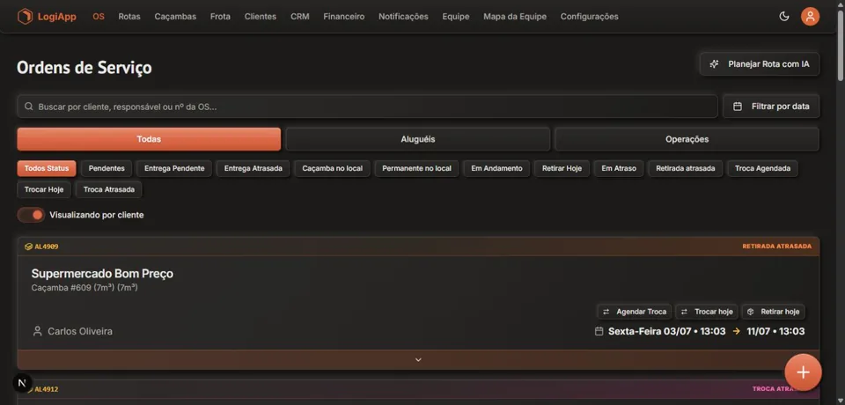Filter by Troca Agendada status
This screenshot has width=845, height=405.
(x=762, y=168)
